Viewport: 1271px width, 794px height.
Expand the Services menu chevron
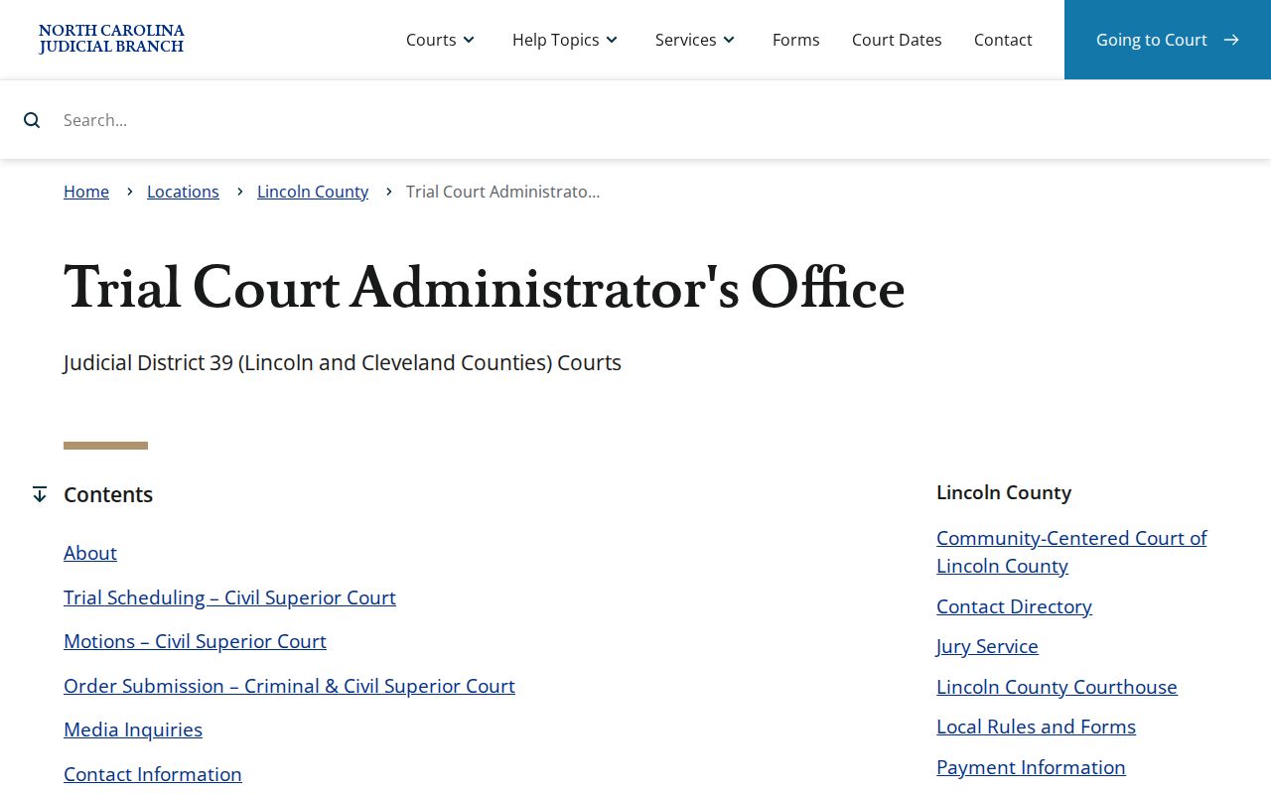click(729, 40)
